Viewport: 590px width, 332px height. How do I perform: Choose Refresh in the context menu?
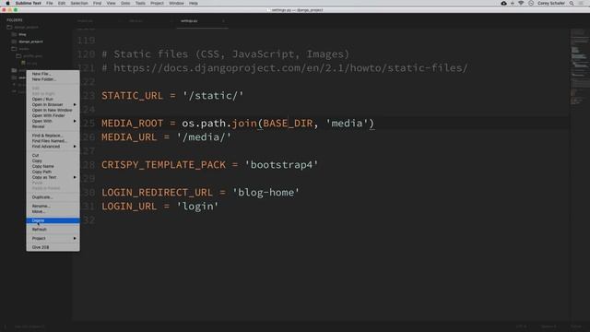pyautogui.click(x=53, y=230)
